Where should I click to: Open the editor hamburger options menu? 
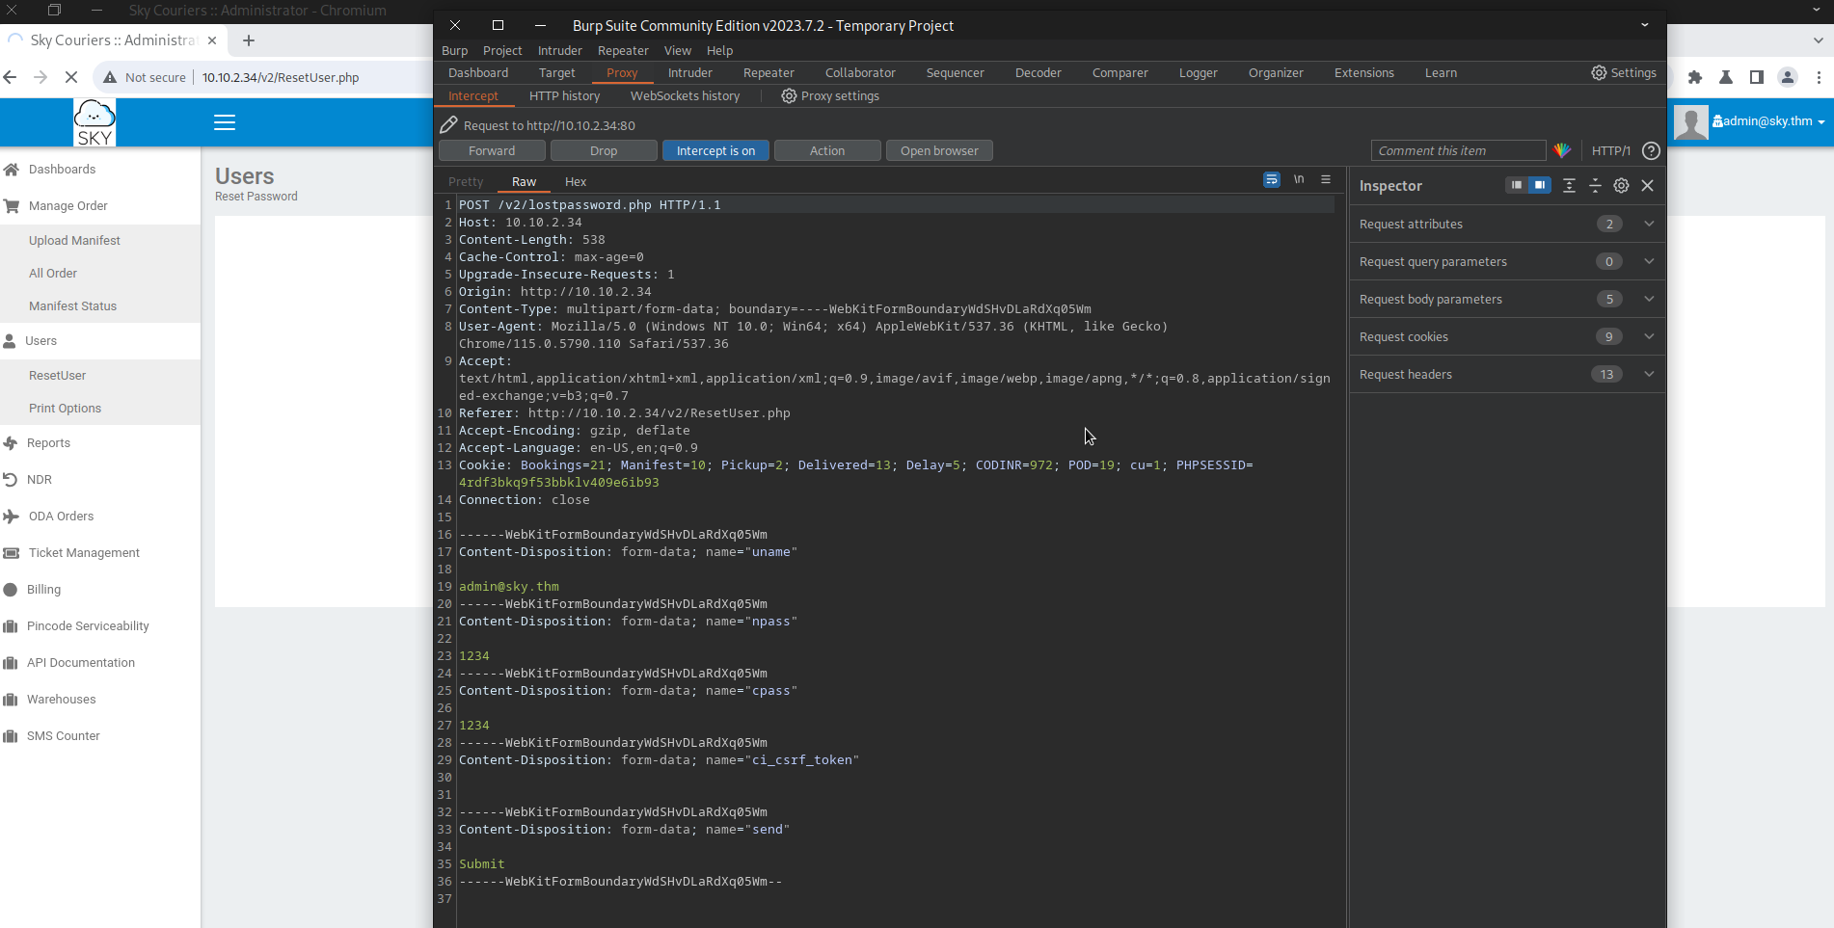tap(1326, 179)
